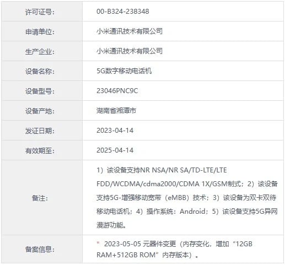Click the 2023-05-05 component change record
Screen dimensions: 285x265
tap(174, 250)
